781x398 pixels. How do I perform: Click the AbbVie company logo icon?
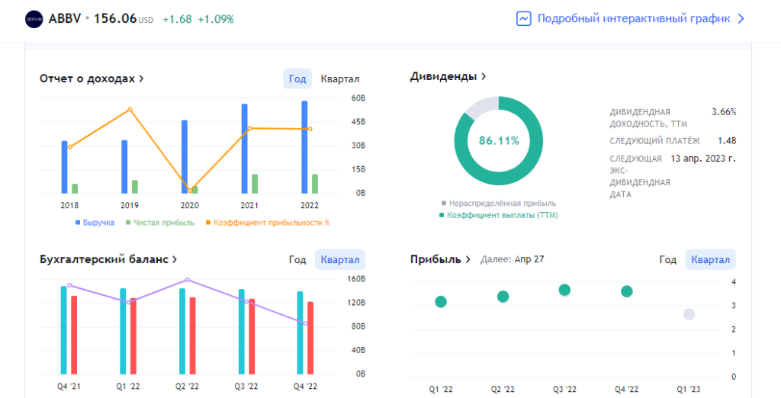click(x=34, y=19)
